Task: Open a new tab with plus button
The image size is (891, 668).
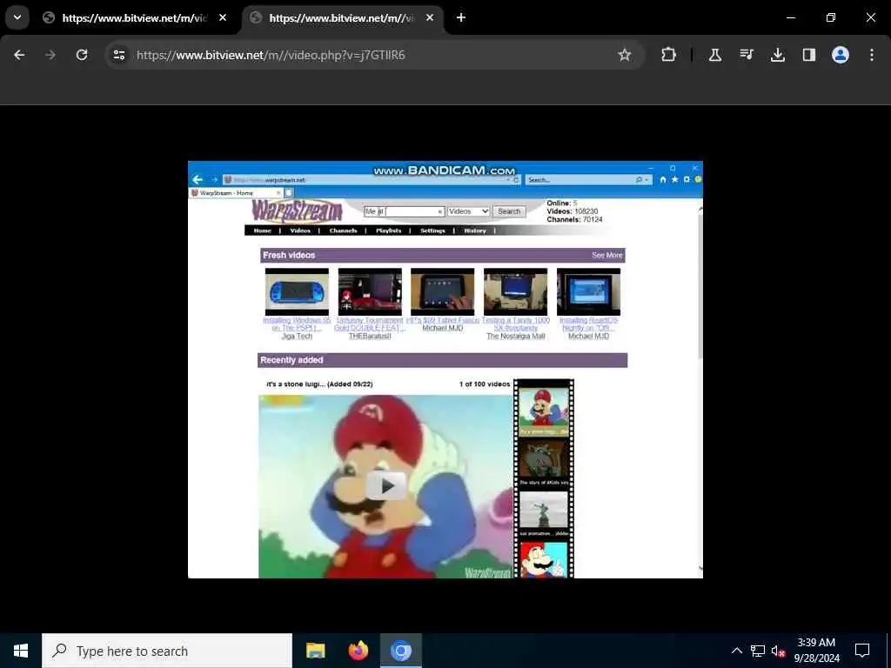Action: 461,17
